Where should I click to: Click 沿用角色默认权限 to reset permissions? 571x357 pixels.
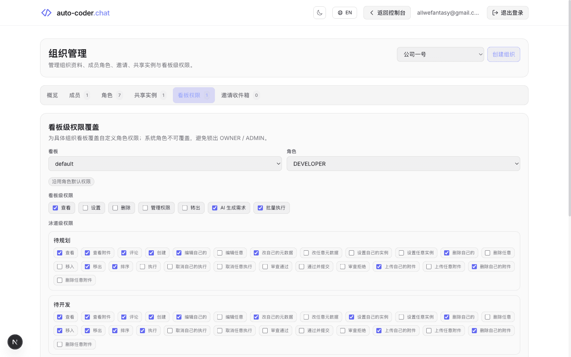pyautogui.click(x=71, y=181)
